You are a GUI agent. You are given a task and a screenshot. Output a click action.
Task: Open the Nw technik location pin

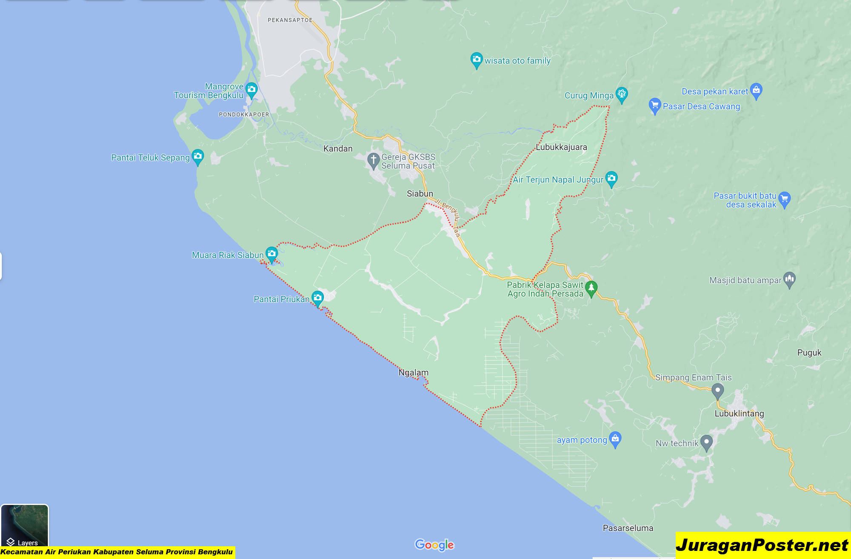(706, 443)
